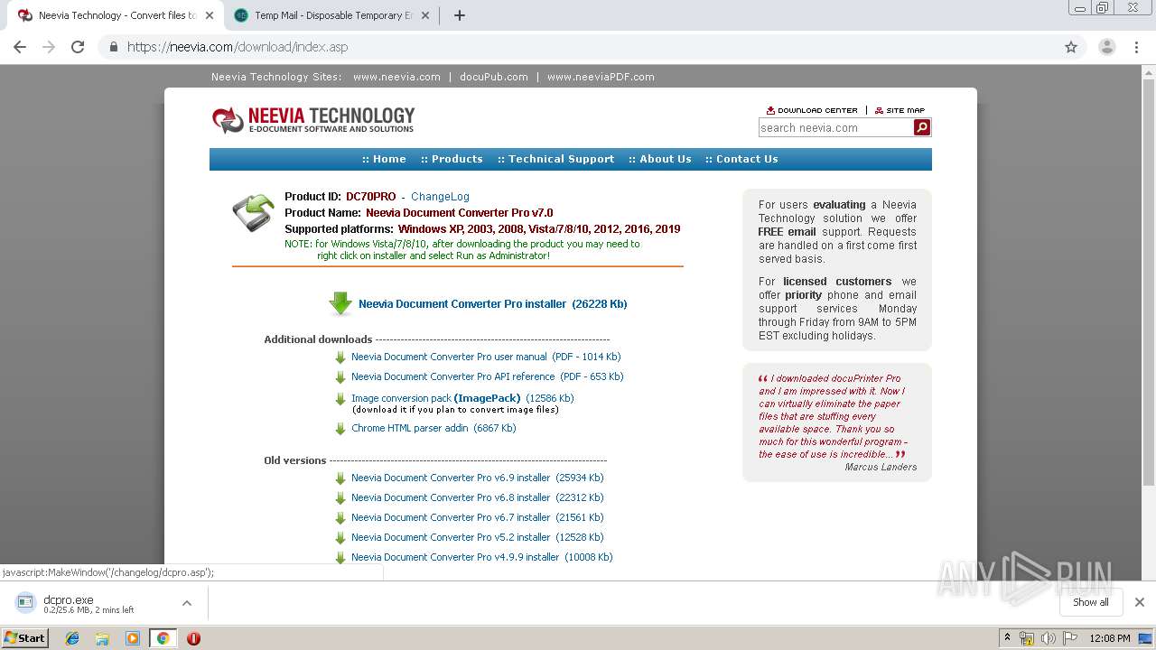Click the volume speaker tray icon
Viewport: 1156px width, 650px height.
pyautogui.click(x=1049, y=638)
